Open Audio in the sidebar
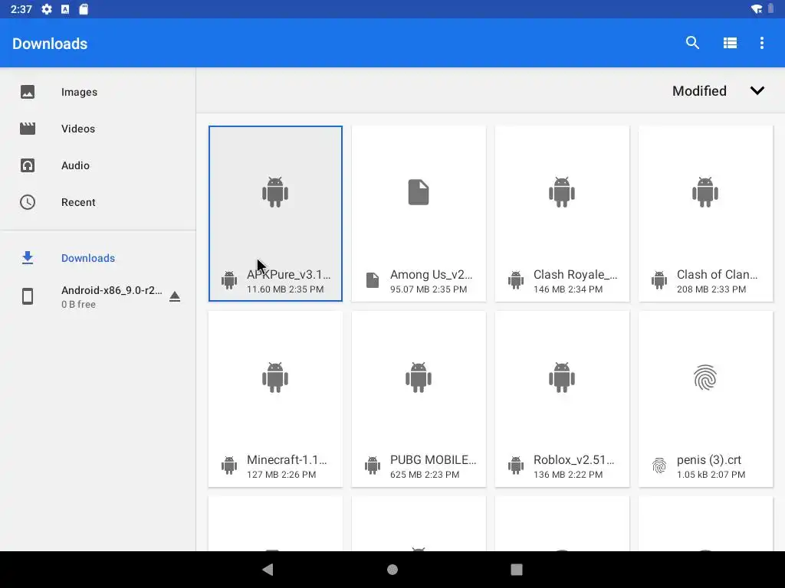The height and width of the screenshot is (588, 785). [x=98, y=165]
